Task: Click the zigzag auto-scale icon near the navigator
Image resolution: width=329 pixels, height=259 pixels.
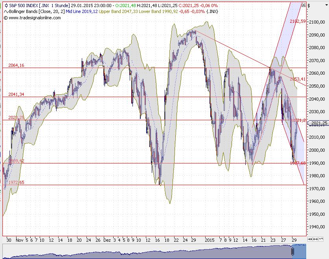Action: coord(320,239)
